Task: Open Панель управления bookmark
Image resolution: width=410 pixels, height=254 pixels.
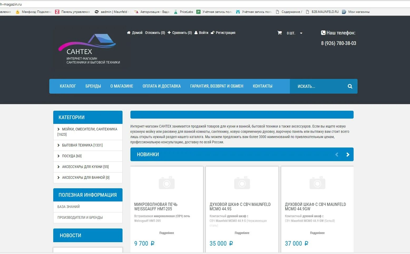Action: click(x=72, y=12)
